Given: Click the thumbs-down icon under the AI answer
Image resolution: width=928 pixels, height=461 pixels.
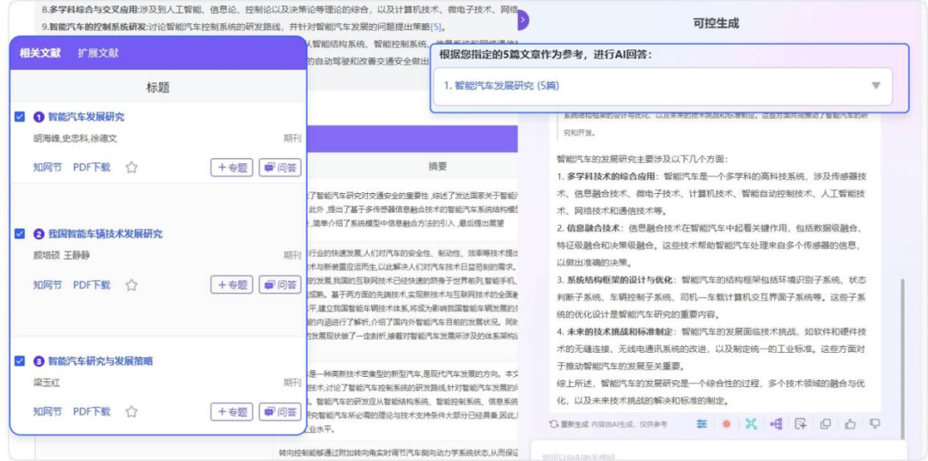Looking at the screenshot, I should click(x=875, y=423).
